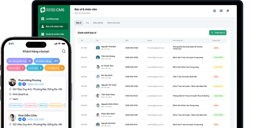This screenshot has height=128, width=268.
Task: Click the CMS green cross logo
Action: [43, 10]
